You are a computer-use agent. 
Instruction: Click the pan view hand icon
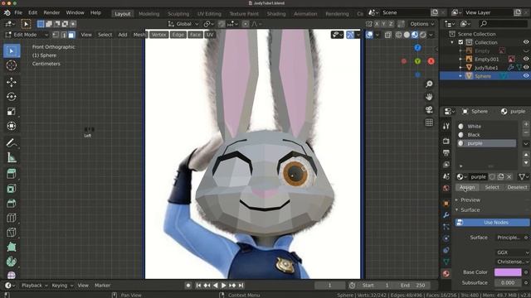pos(429,97)
